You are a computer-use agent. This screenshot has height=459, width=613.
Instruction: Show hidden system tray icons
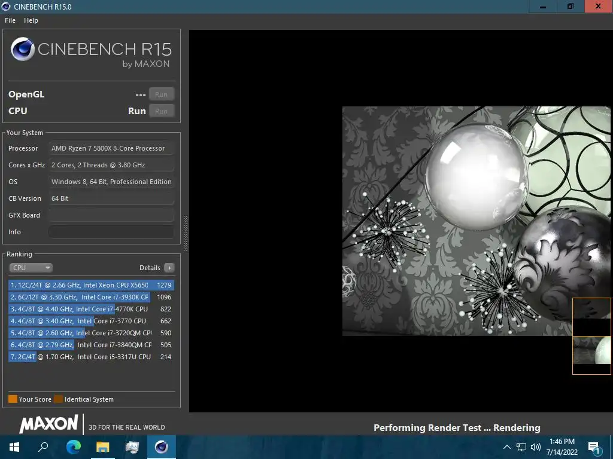point(506,447)
